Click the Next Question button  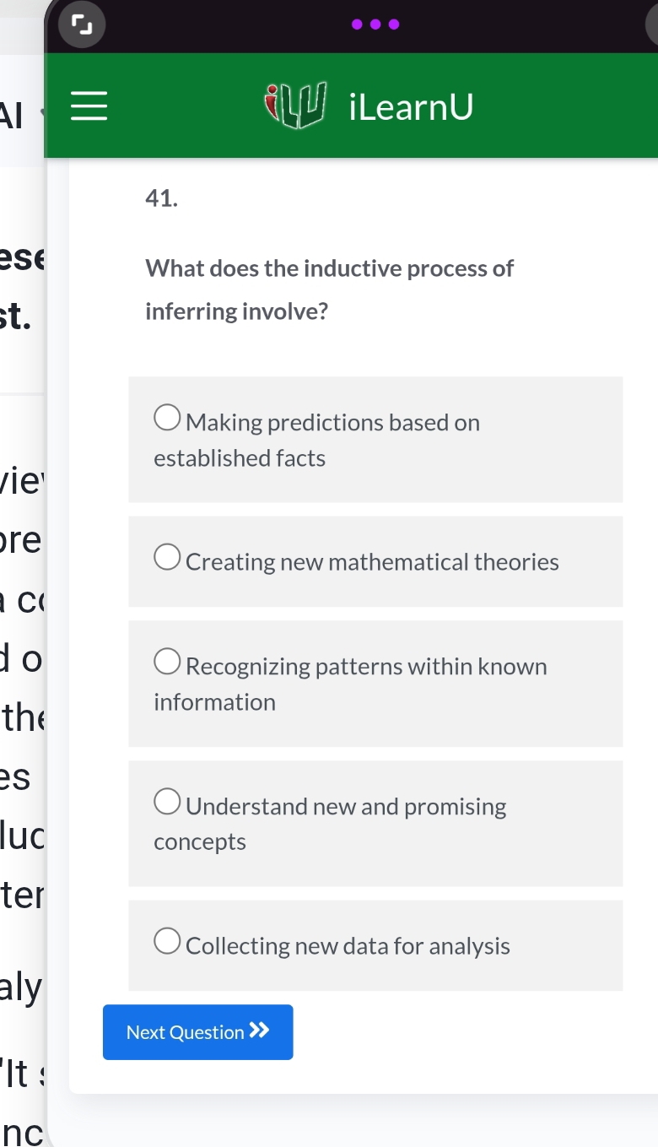(x=197, y=1031)
